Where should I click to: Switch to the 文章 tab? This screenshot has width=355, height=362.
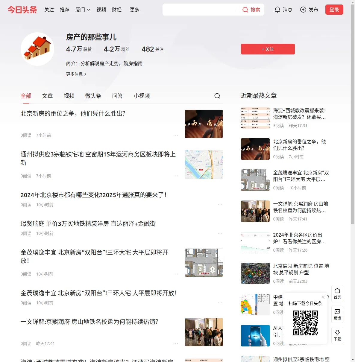48,96
